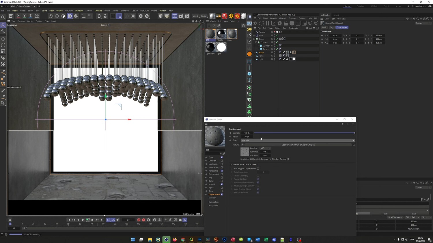This screenshot has width=433, height=243.
Task: Click the render to picture viewer icon
Action: click(x=181, y=16)
